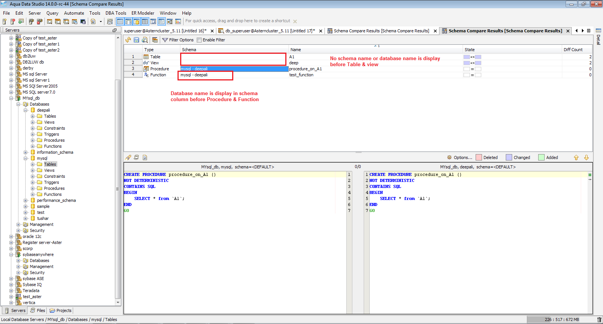This screenshot has width=603, height=324.
Task: Click the Deleted color swatch
Action: tap(479, 157)
